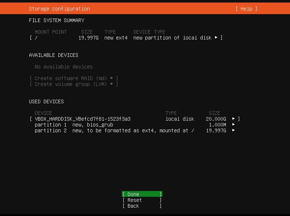
Task: Open the Help menu
Action: point(246,8)
